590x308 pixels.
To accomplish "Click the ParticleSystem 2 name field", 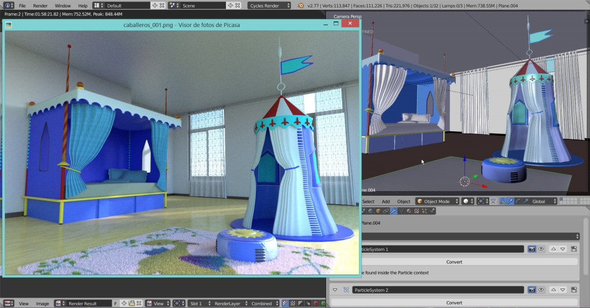I will [438, 290].
